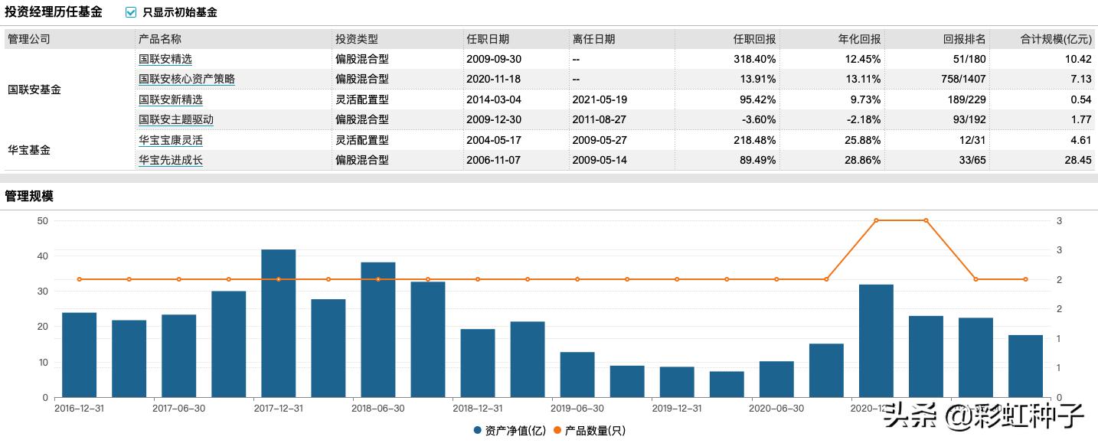
Task: Click the peak orange line point near 2020-12
Action: pos(877,220)
